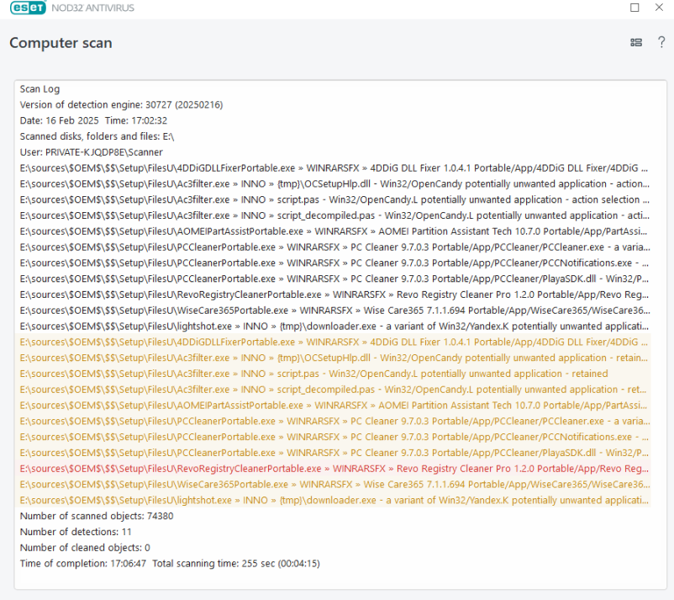Select black RevoRegistryCleanerPortable.exe entry

tap(334, 295)
